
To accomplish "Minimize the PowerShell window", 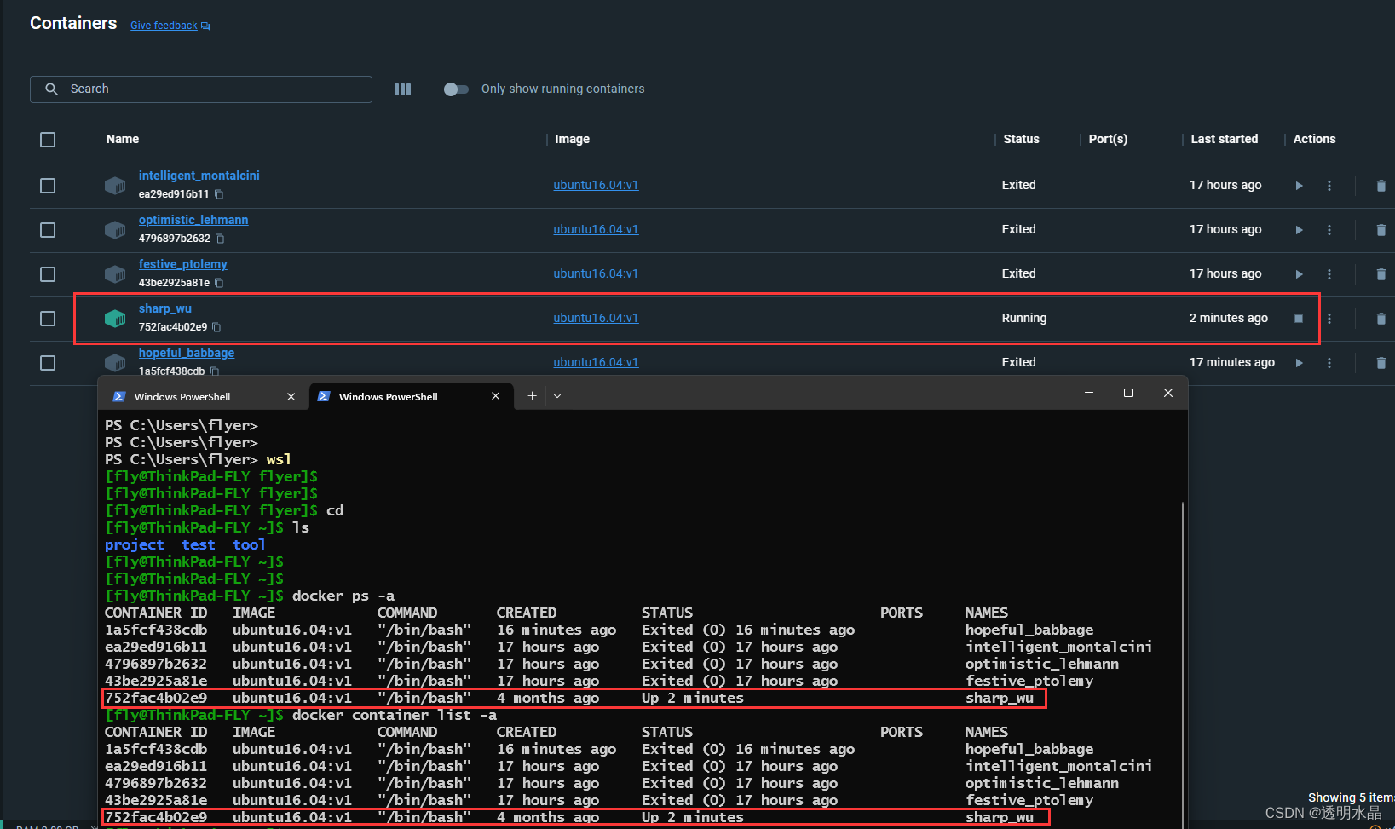I will coord(1088,393).
